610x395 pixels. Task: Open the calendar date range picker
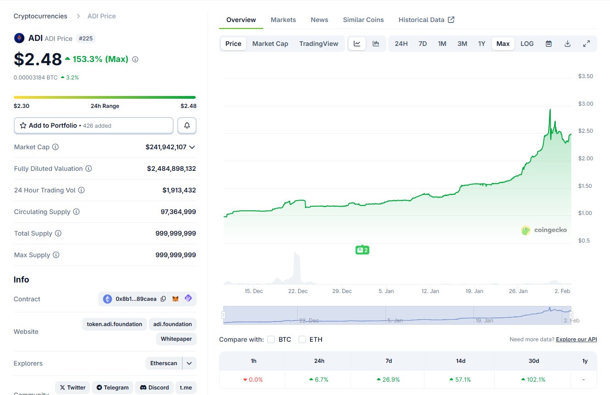point(548,44)
